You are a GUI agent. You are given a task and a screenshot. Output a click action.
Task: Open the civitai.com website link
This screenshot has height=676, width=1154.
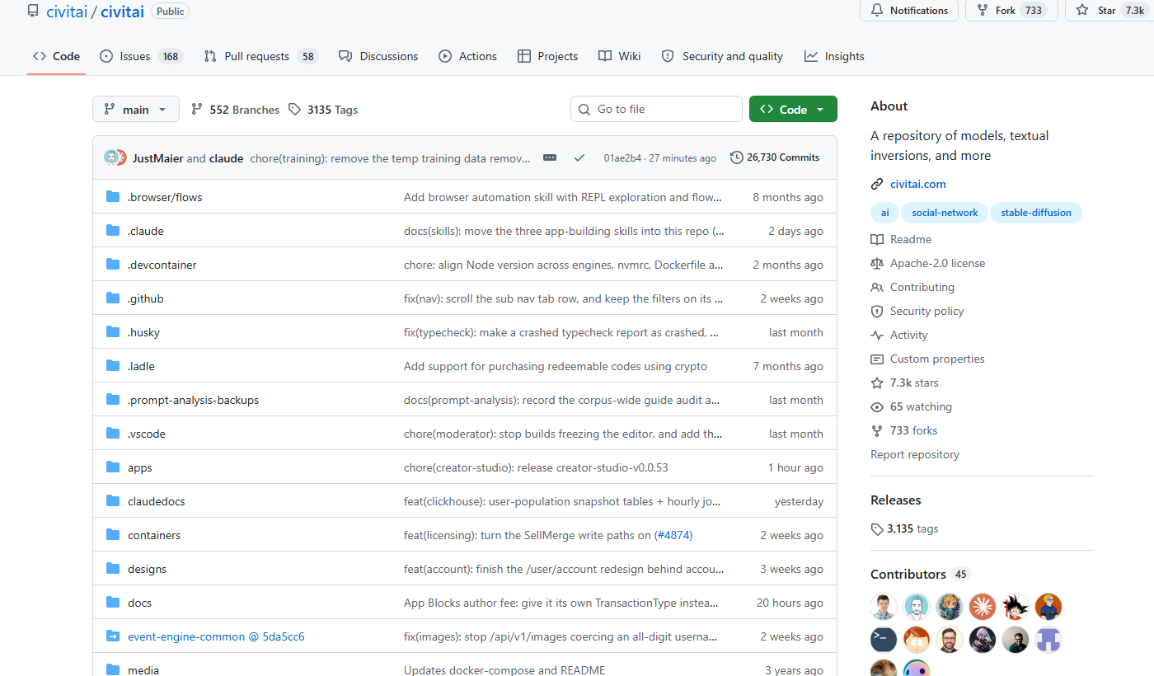coord(918,184)
